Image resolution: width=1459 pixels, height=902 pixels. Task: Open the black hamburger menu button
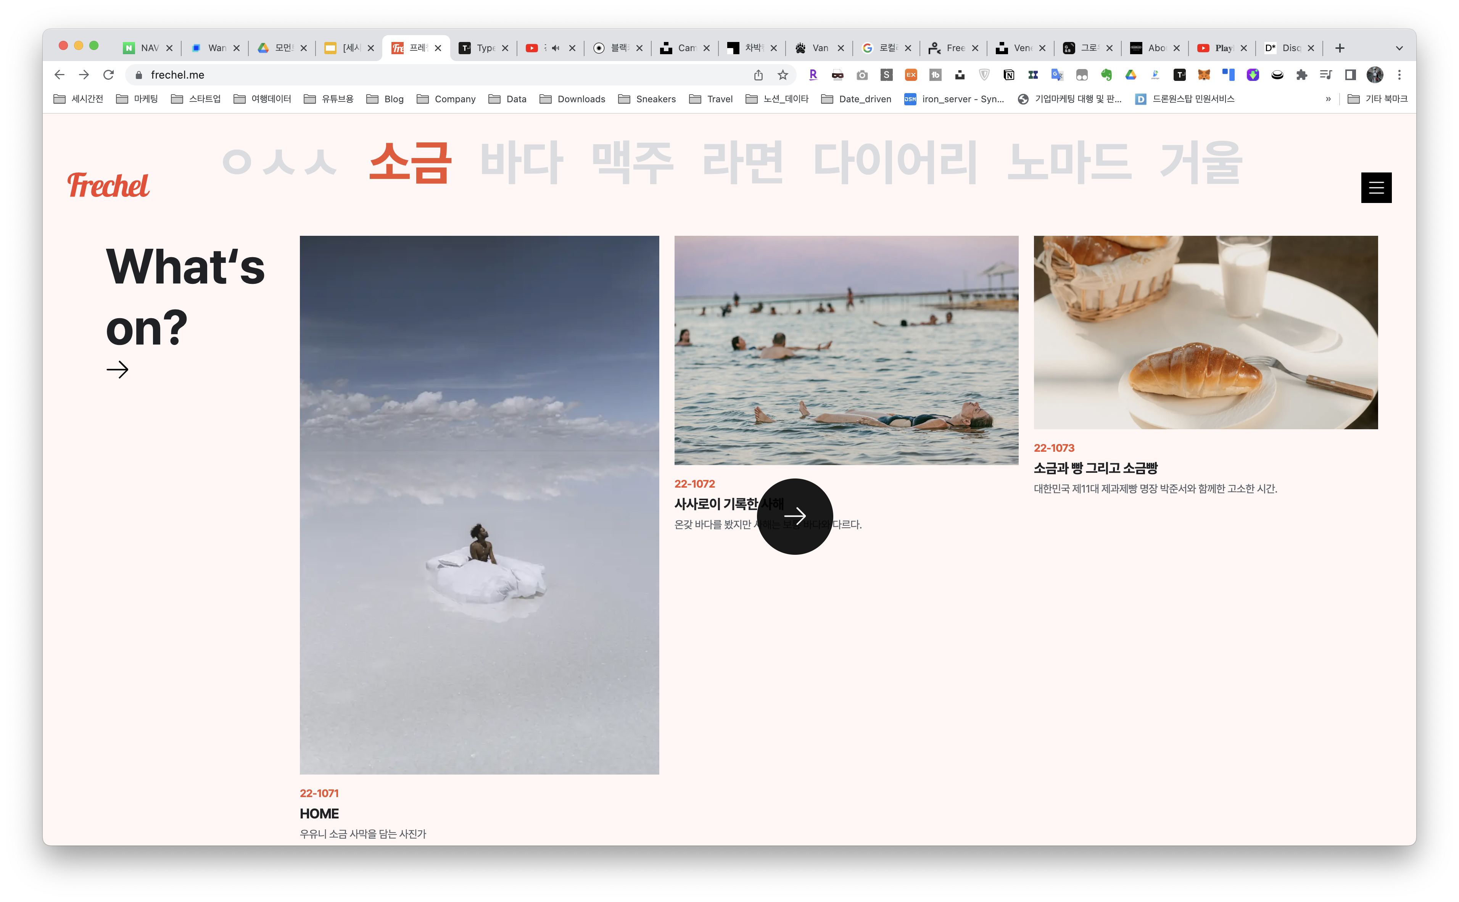(x=1375, y=187)
